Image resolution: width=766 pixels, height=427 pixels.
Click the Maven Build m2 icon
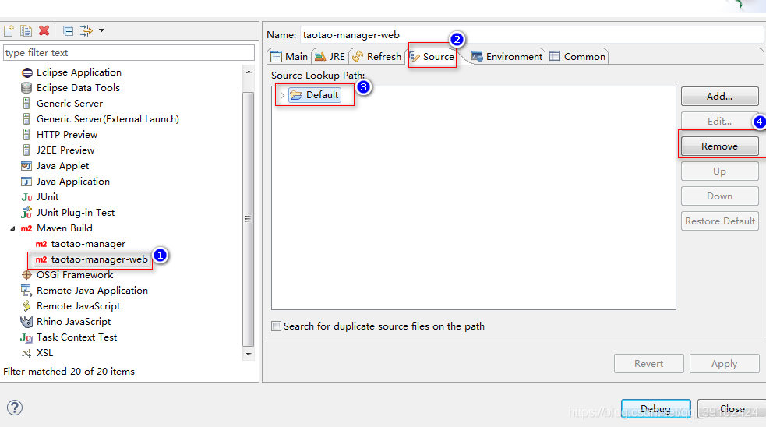point(26,228)
